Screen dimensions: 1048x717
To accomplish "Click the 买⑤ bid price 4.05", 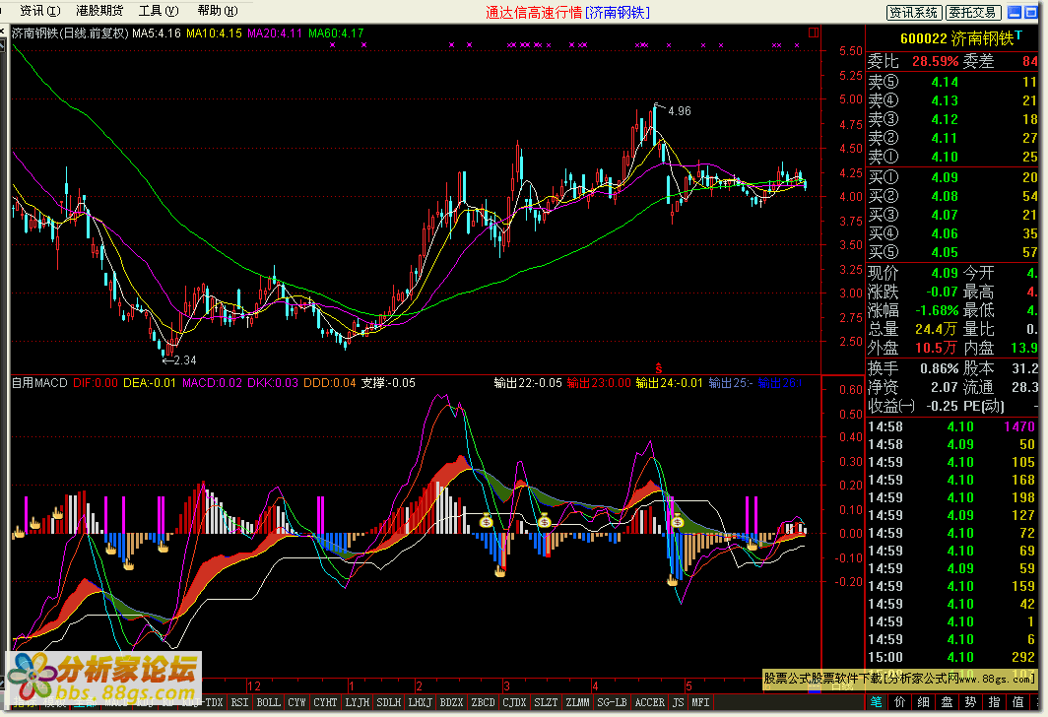I will pos(945,252).
